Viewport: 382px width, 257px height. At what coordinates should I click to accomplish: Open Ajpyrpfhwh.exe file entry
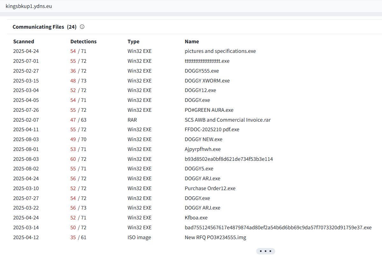coord(203,149)
